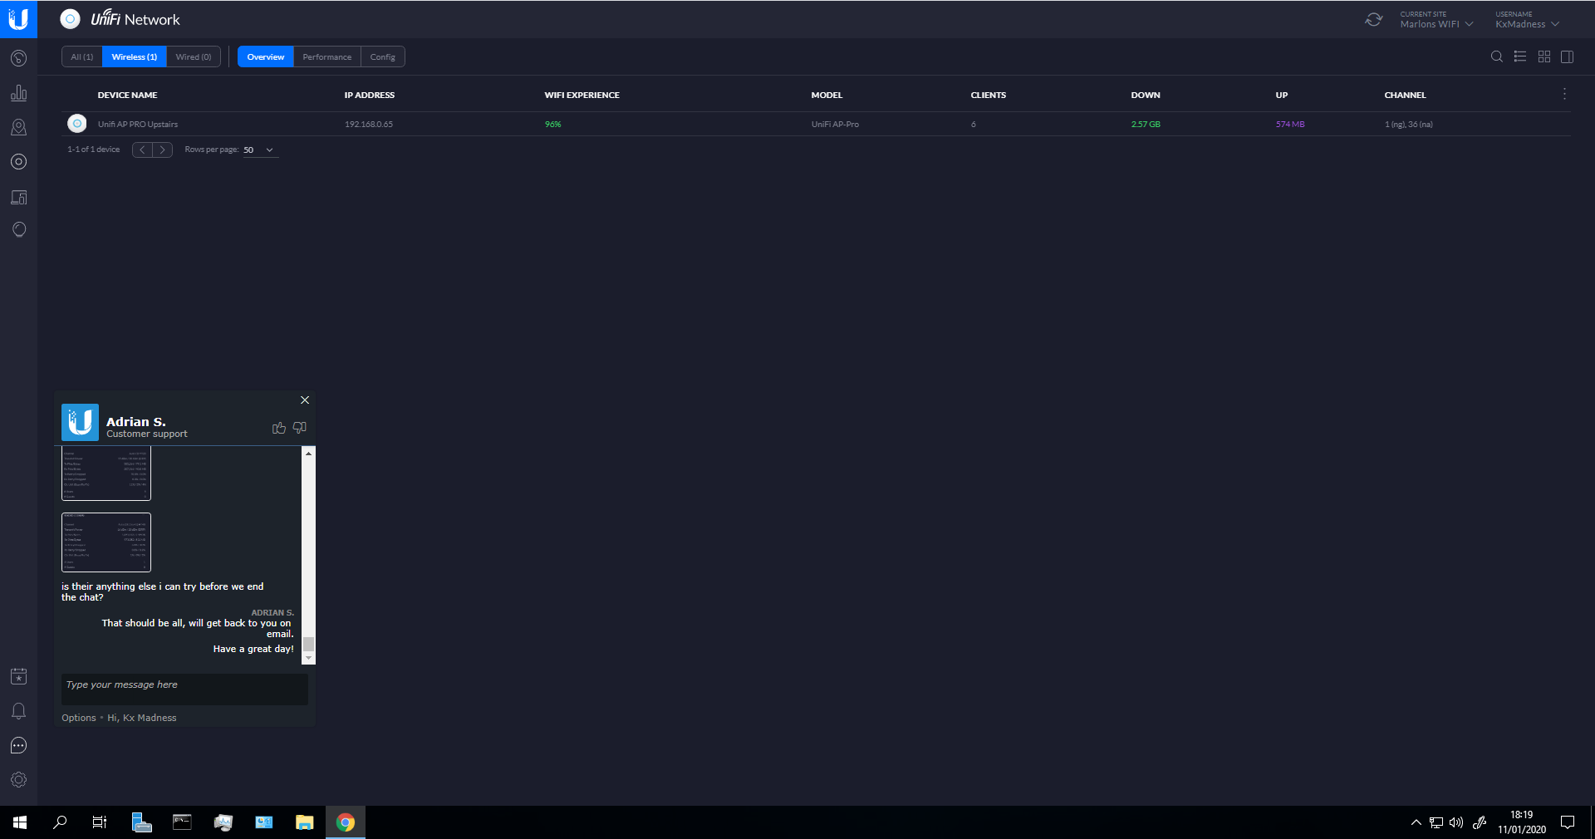Click the thumbs down icon in the chat
Viewport: 1595px width, 839px height.
click(300, 428)
